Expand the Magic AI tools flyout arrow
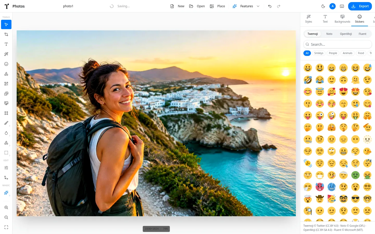The image size is (375, 234). pyautogui.click(x=10, y=196)
